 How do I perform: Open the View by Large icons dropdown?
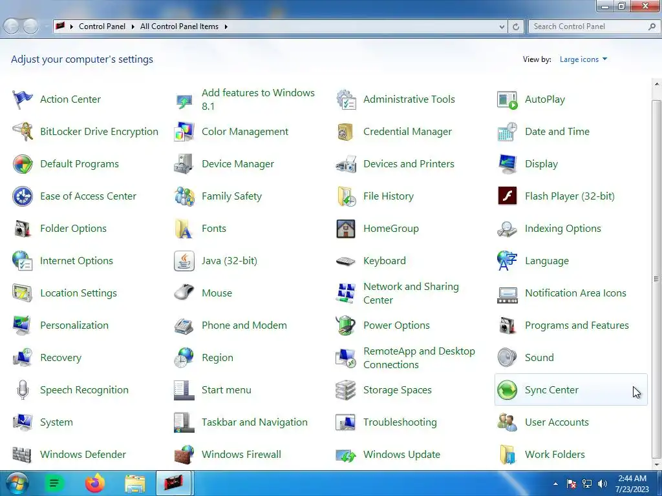(x=583, y=59)
